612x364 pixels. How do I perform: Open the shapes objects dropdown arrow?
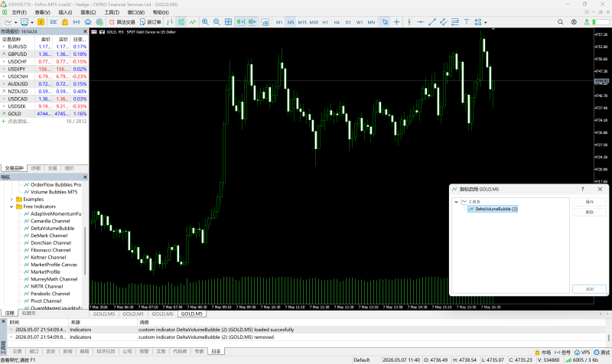tap(486, 23)
